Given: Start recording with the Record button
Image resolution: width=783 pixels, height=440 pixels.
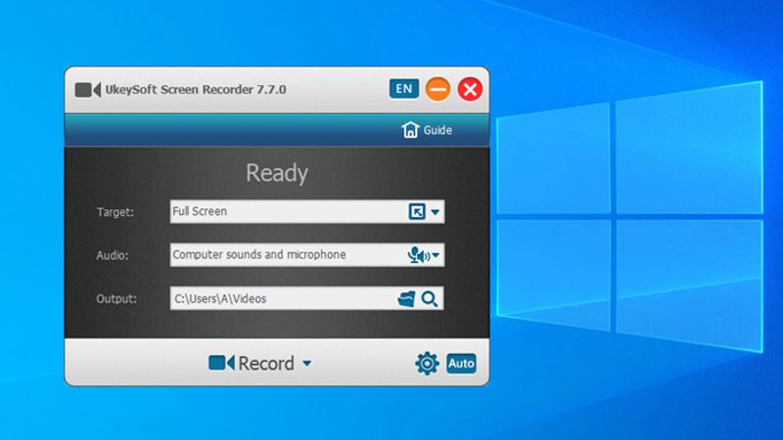Looking at the screenshot, I should click(x=259, y=363).
